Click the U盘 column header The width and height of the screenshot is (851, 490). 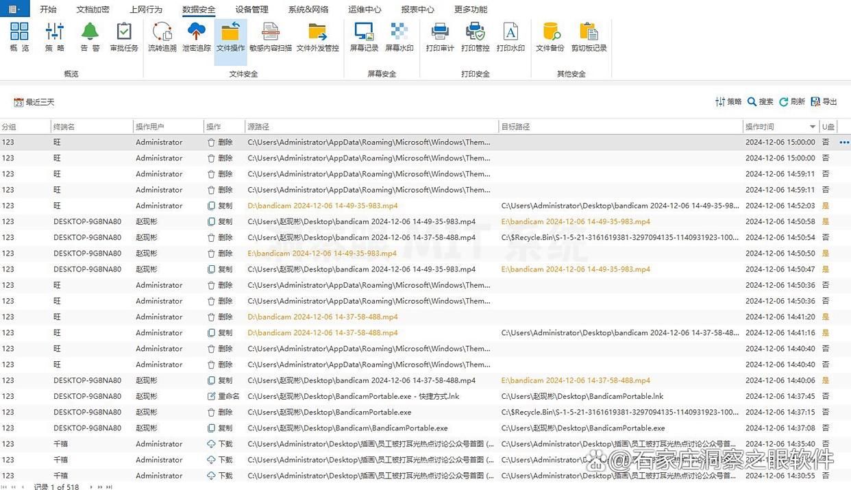click(x=828, y=127)
